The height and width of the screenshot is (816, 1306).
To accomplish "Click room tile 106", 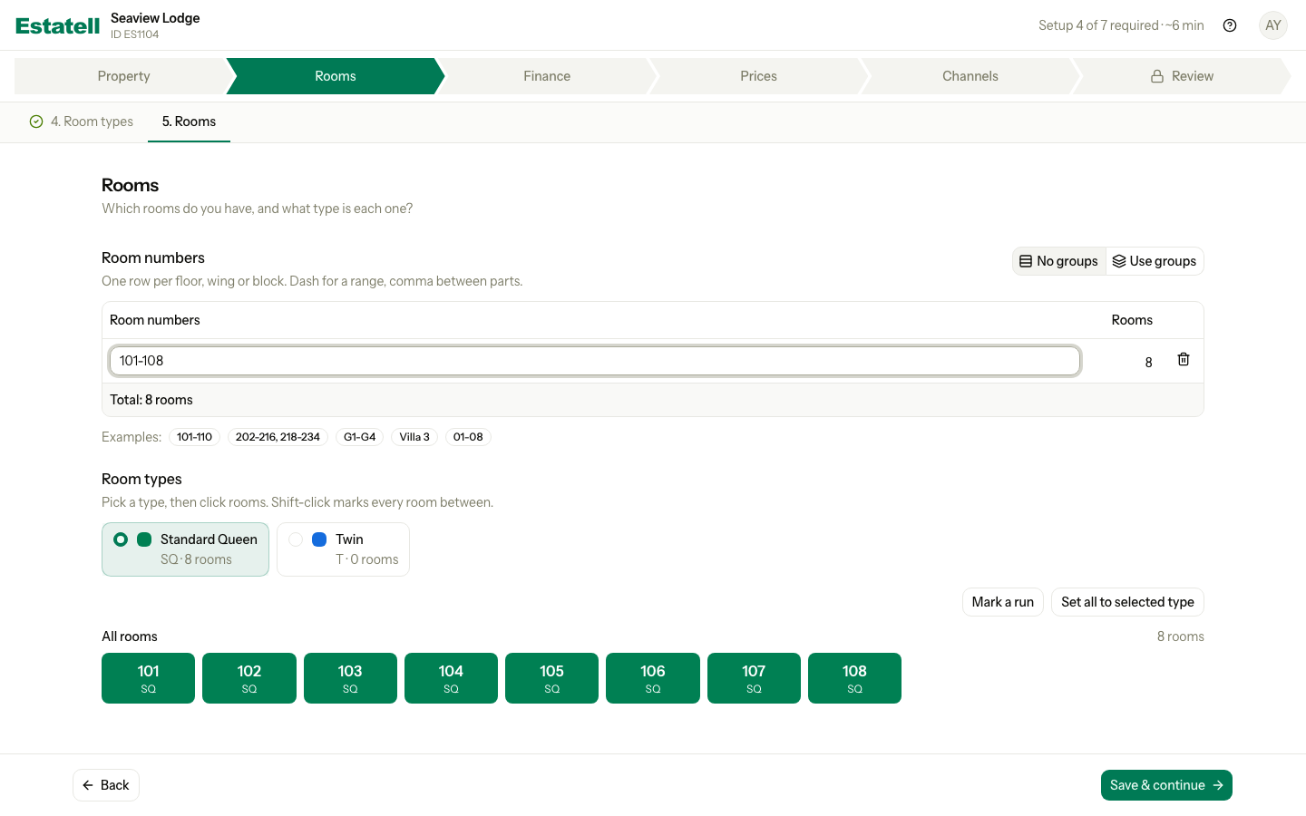I will pyautogui.click(x=653, y=678).
